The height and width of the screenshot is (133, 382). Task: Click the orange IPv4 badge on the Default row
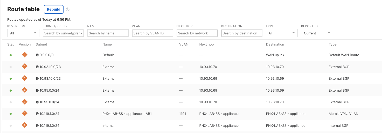tap(25, 55)
